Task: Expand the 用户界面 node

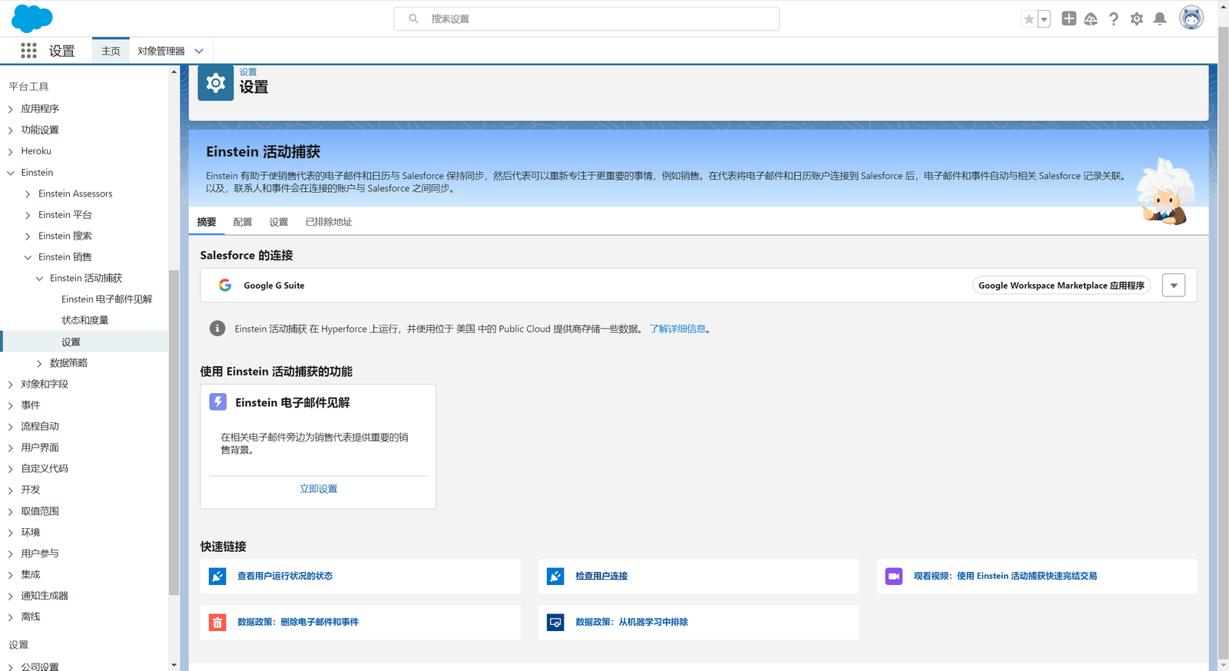Action: (11, 448)
